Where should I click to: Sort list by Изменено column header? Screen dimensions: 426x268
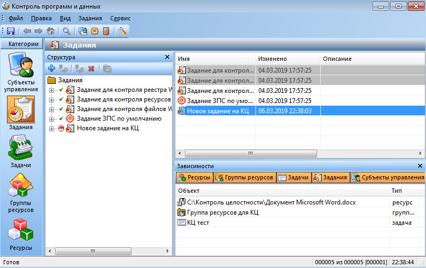point(288,59)
